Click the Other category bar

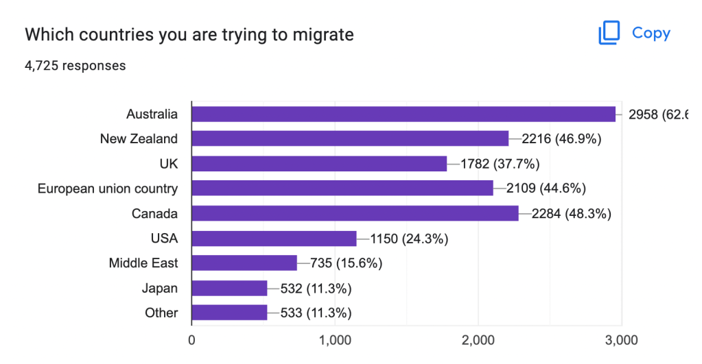(230, 313)
